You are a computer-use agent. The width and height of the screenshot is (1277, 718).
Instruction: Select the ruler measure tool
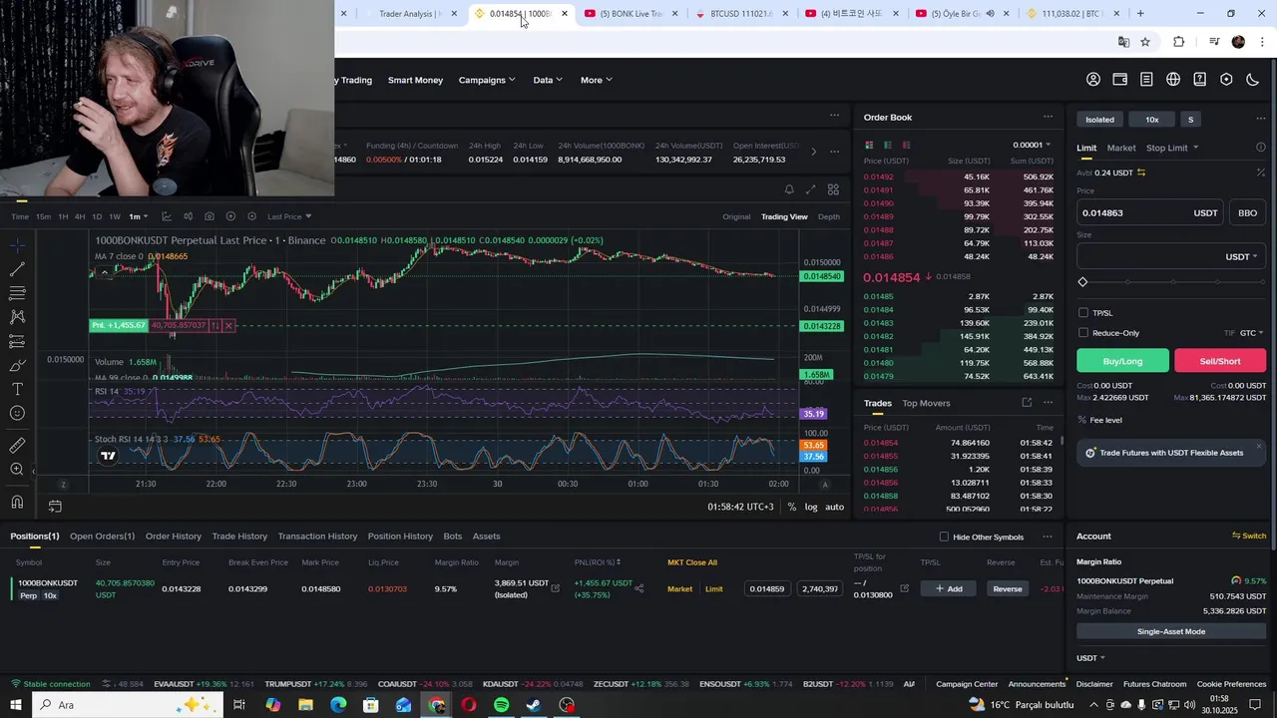tap(17, 445)
